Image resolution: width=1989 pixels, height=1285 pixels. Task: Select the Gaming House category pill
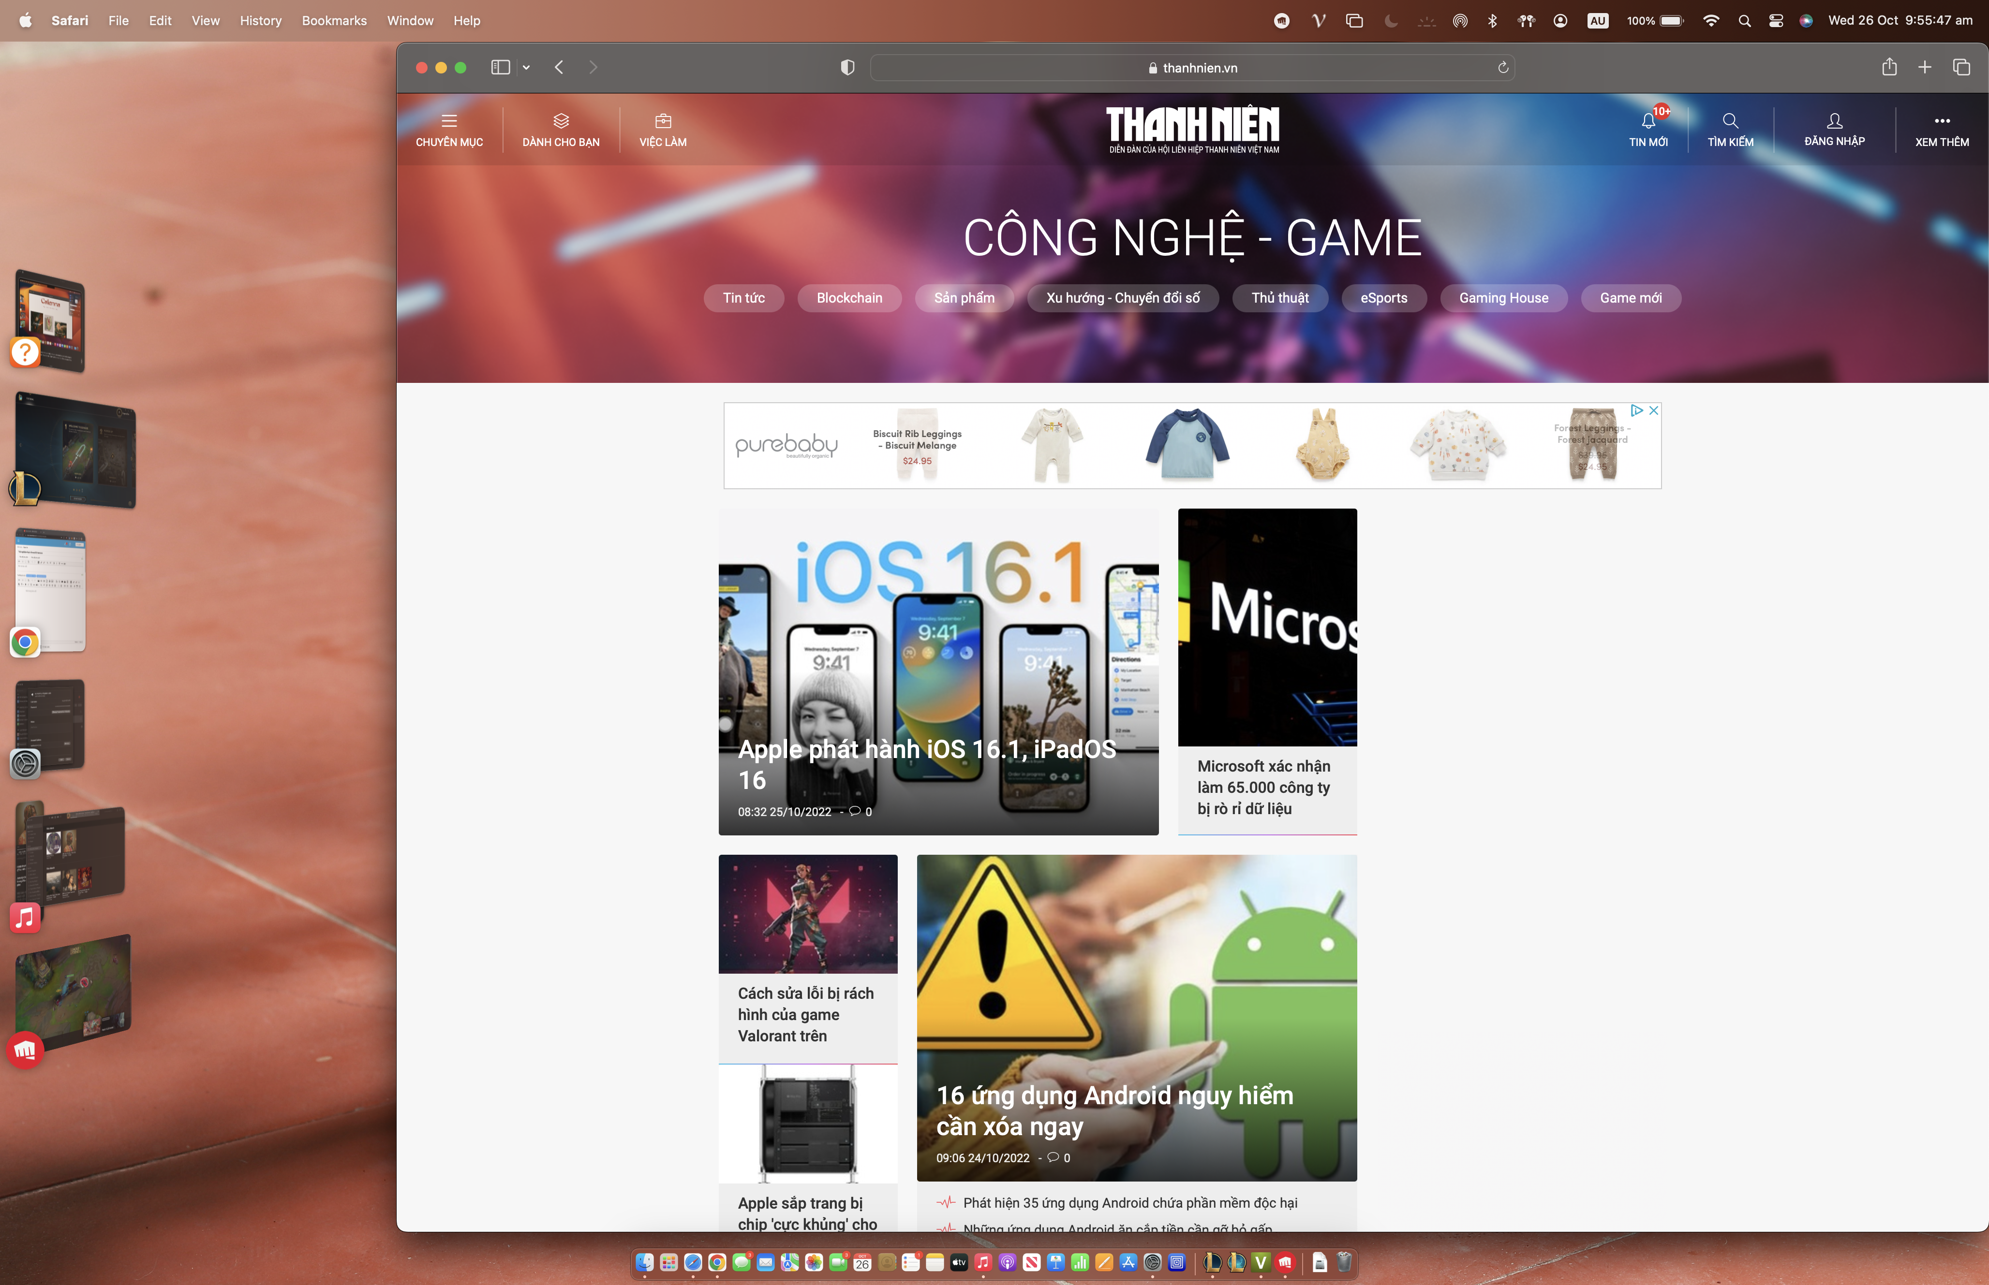[x=1503, y=298]
